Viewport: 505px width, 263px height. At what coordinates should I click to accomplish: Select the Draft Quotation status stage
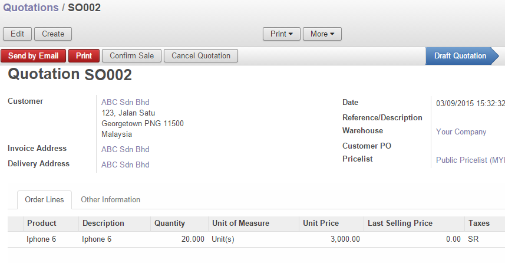click(x=460, y=56)
